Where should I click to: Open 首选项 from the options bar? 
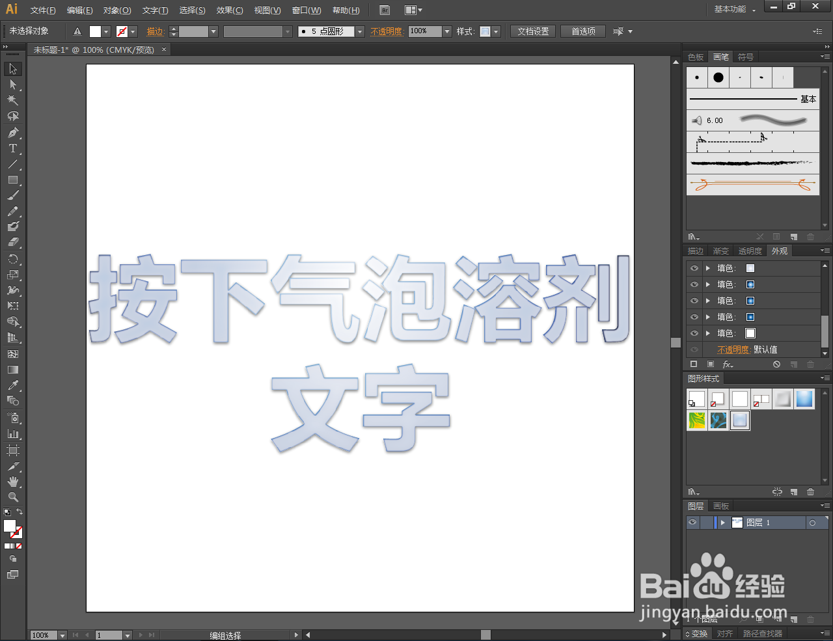[x=582, y=31]
